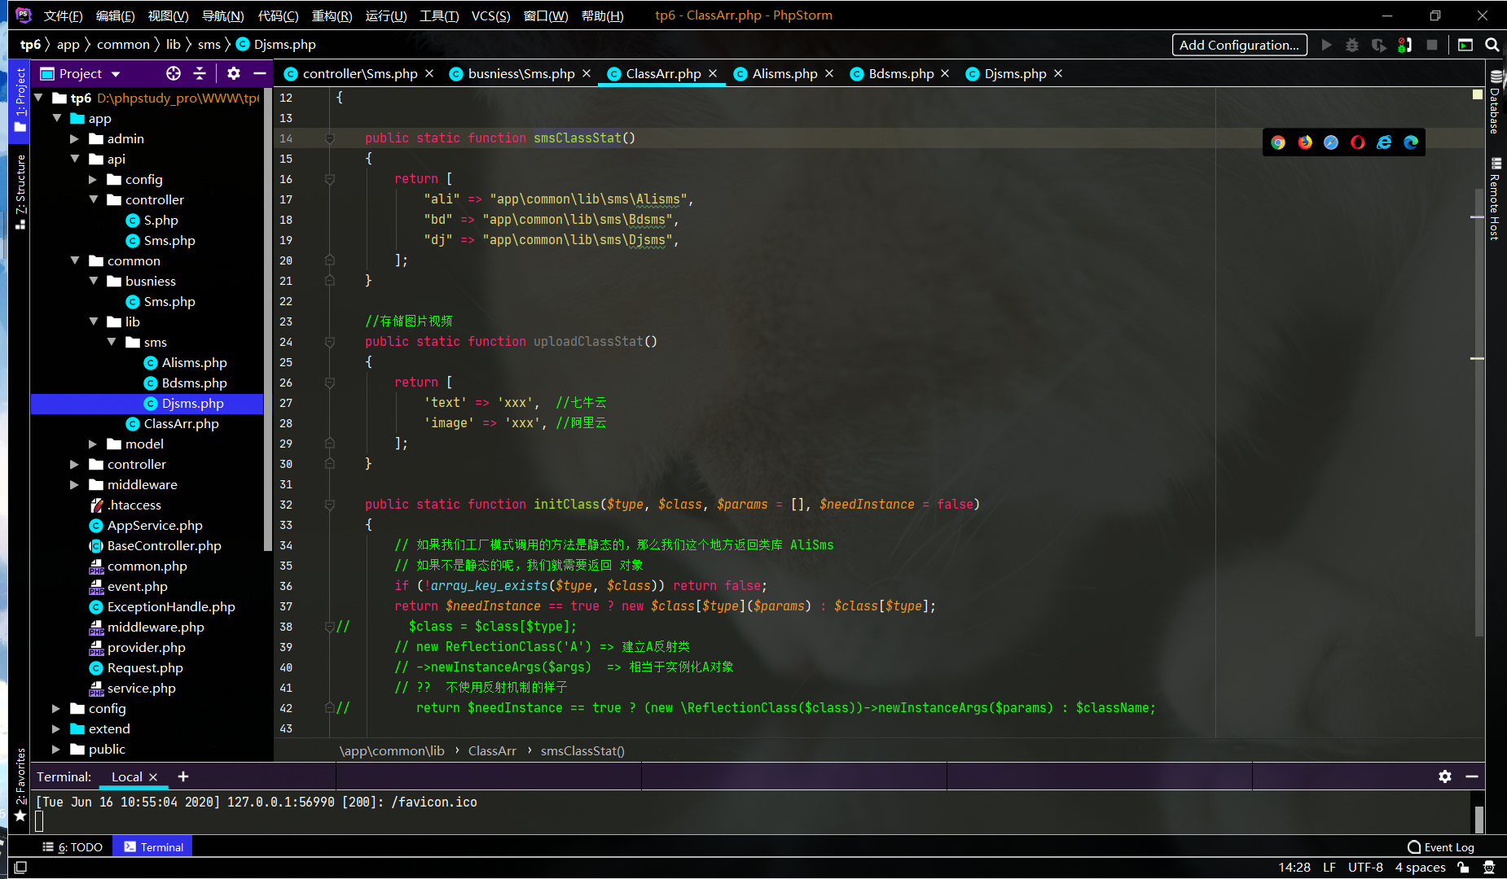Open Terminal settings gear icon
Image resolution: width=1507 pixels, height=879 pixels.
coord(1445,776)
